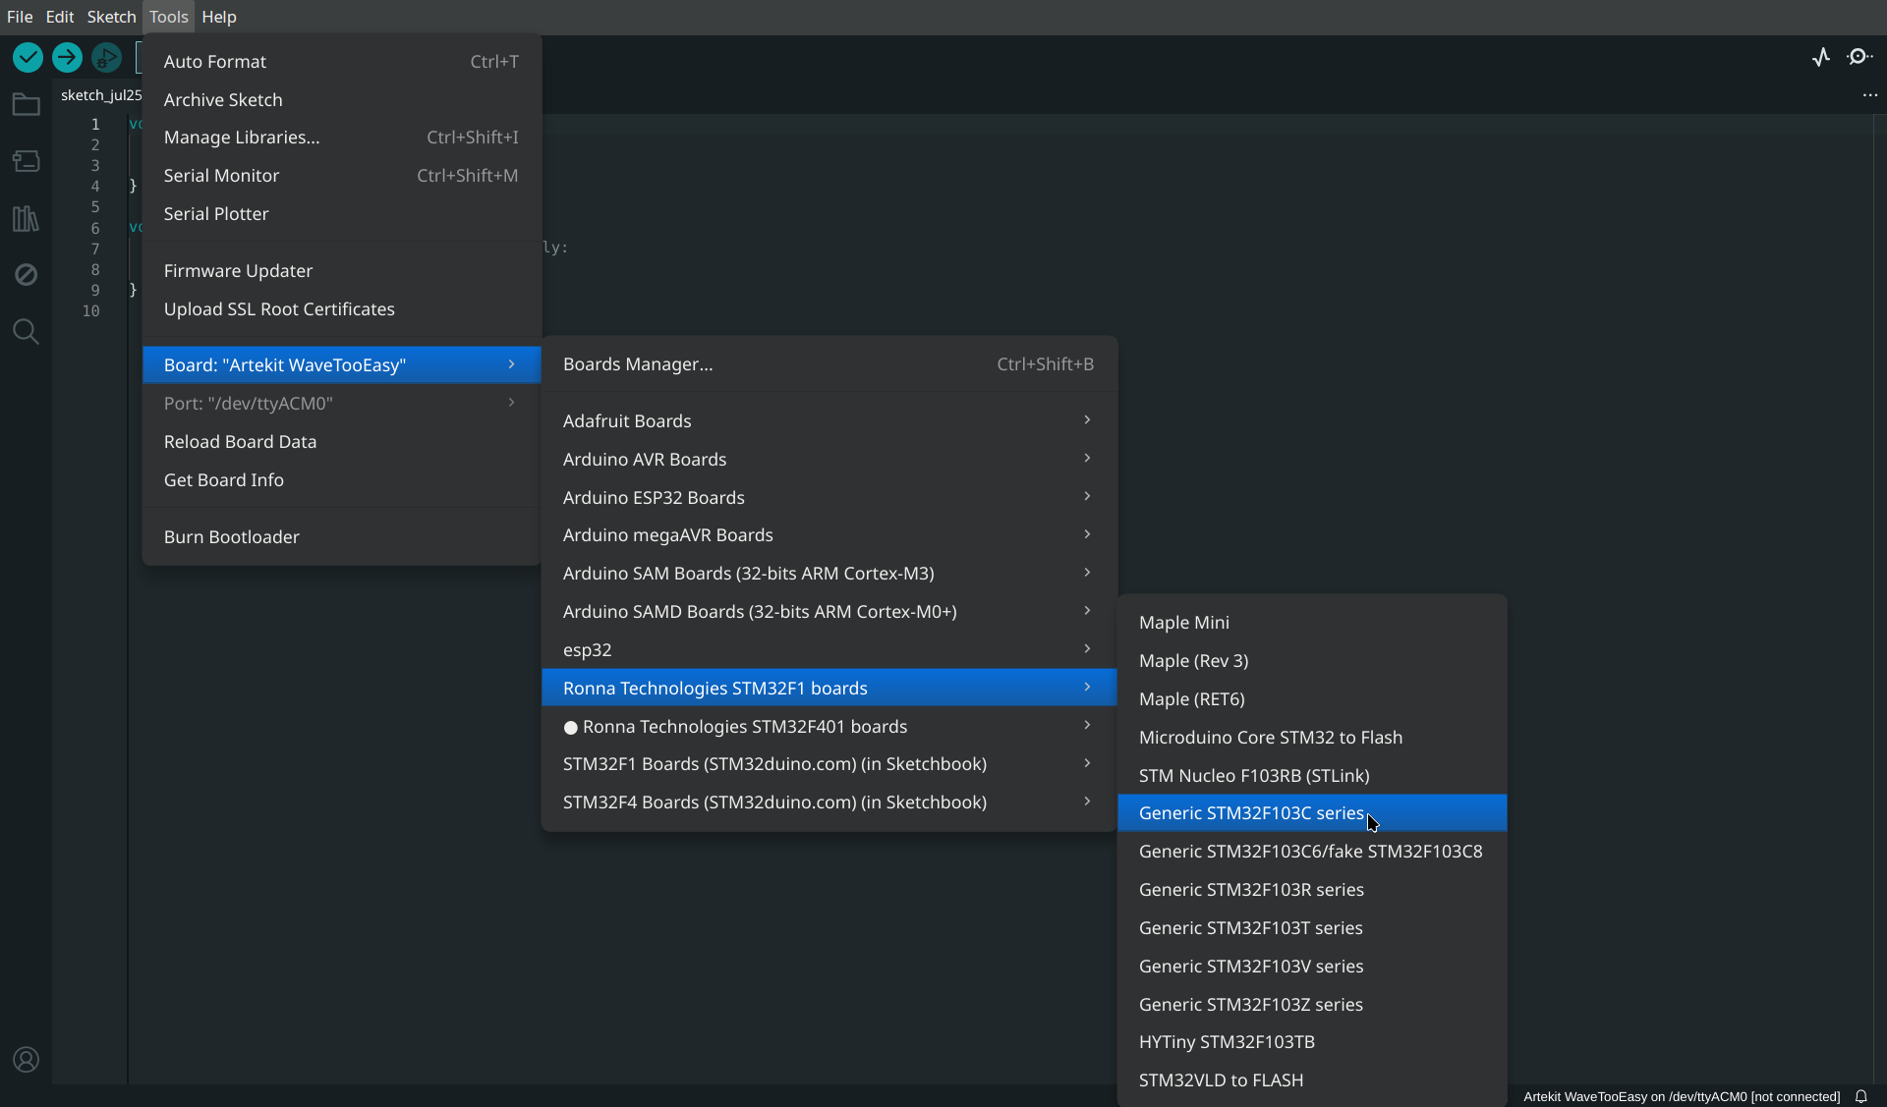Expand STM32F4 Boards (STM32duino.com) submenu

click(x=829, y=802)
